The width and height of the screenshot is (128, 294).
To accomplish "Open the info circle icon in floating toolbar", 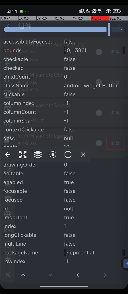I will (68, 155).
